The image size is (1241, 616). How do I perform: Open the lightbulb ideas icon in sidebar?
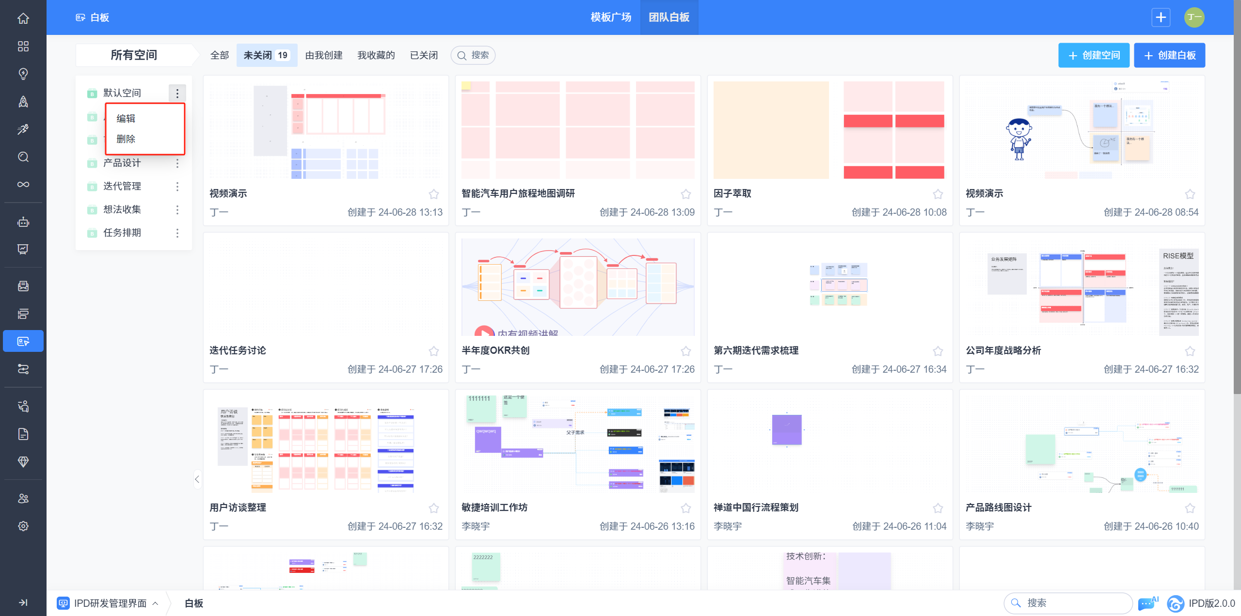pos(23,74)
